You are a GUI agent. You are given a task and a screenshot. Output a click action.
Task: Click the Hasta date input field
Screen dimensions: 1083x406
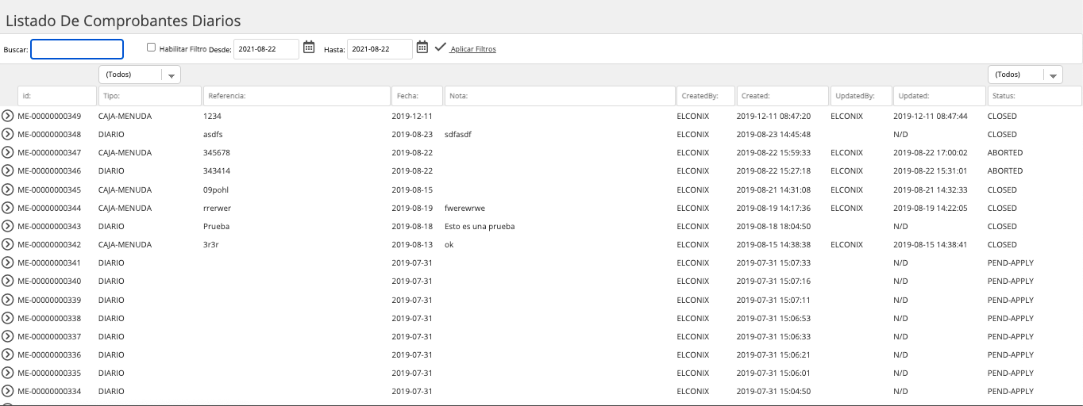[x=380, y=49]
